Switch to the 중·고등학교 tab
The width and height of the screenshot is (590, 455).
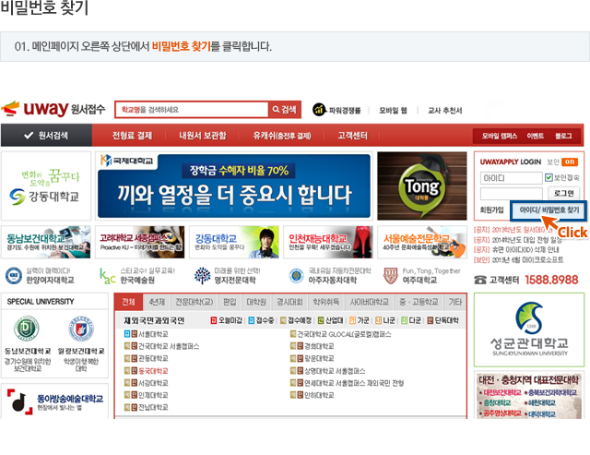pyautogui.click(x=419, y=302)
